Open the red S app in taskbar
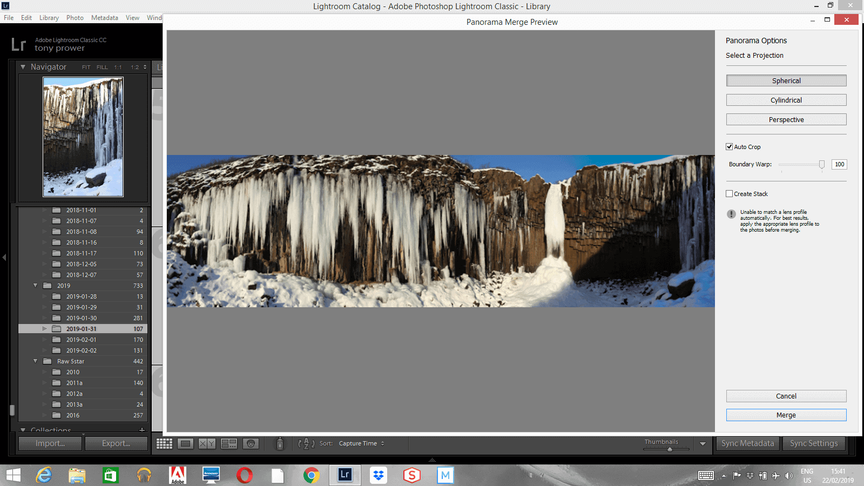The image size is (864, 486). (412, 475)
